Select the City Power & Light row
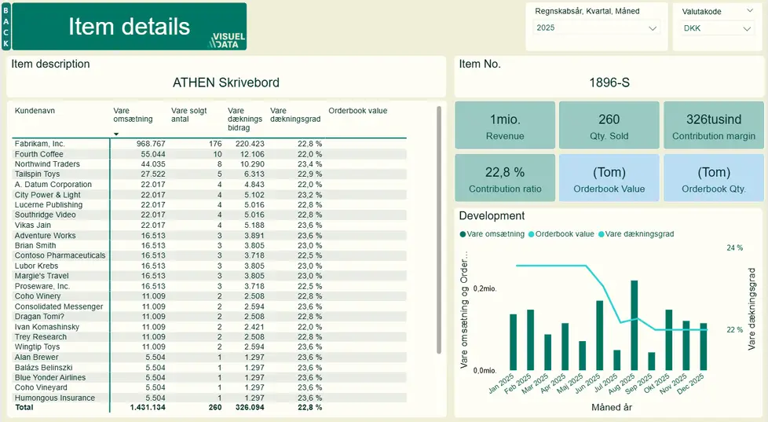The width and height of the screenshot is (768, 422). coord(209,195)
